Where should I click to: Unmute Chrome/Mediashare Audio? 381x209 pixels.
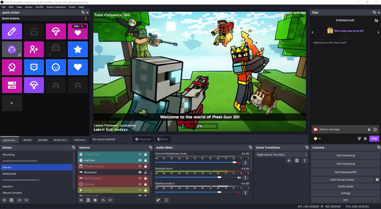click(x=239, y=163)
